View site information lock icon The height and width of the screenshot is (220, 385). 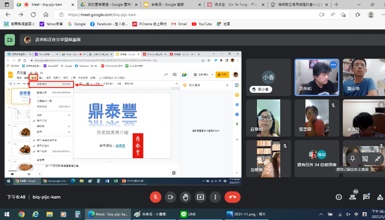coord(62,15)
